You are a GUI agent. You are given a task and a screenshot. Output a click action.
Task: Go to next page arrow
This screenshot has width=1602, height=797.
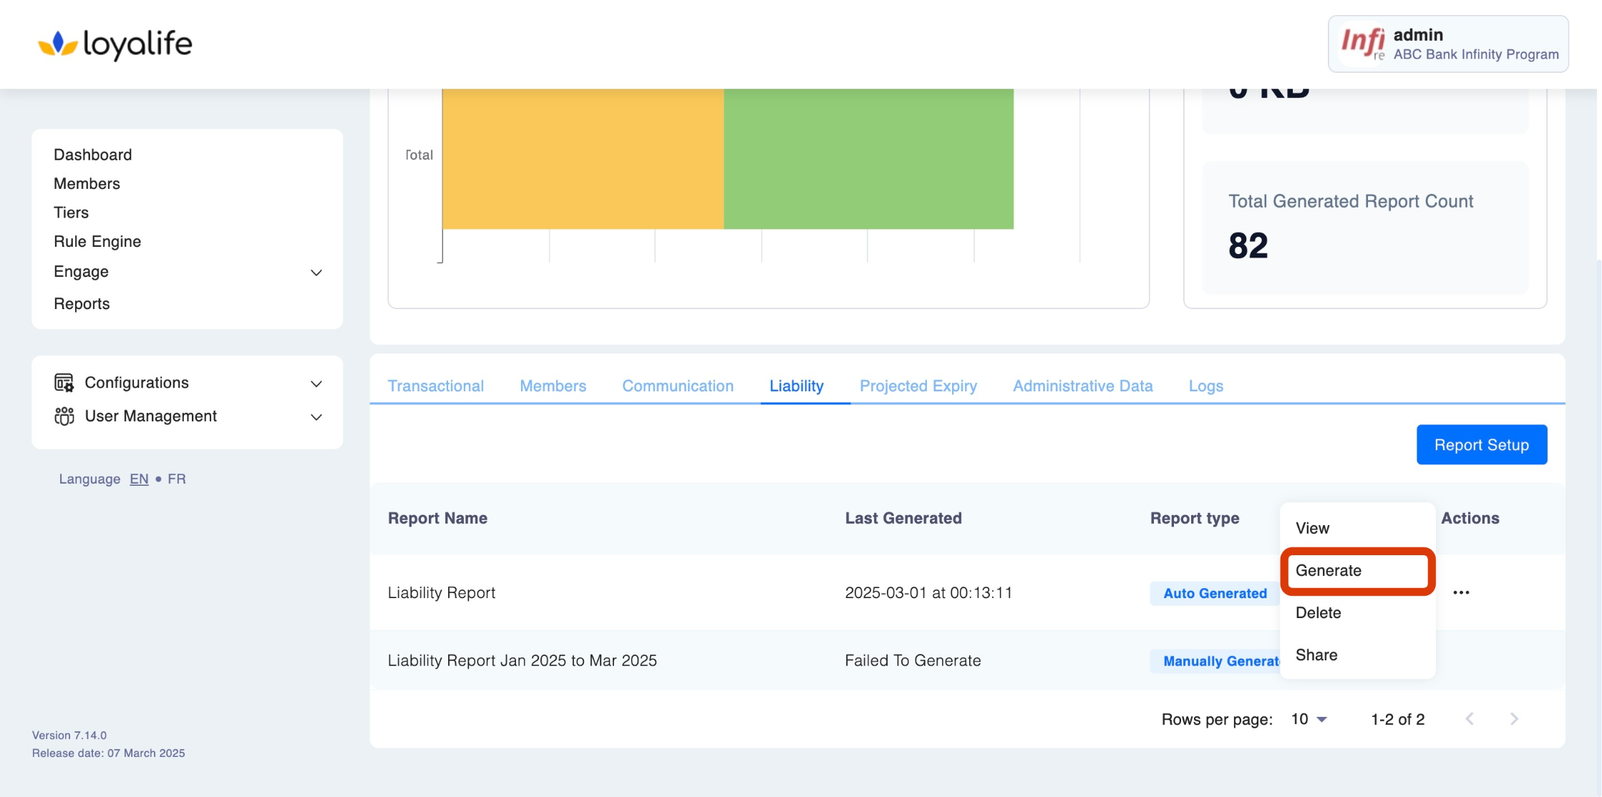[x=1514, y=719]
